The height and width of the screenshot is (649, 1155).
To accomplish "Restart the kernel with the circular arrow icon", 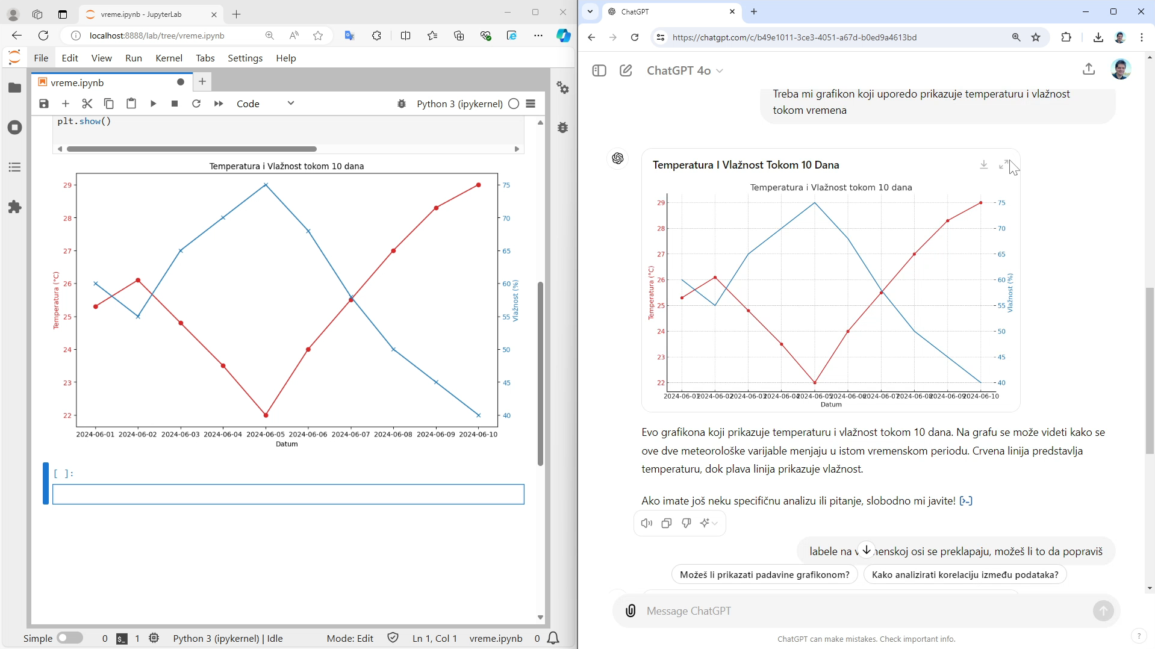I will point(196,104).
